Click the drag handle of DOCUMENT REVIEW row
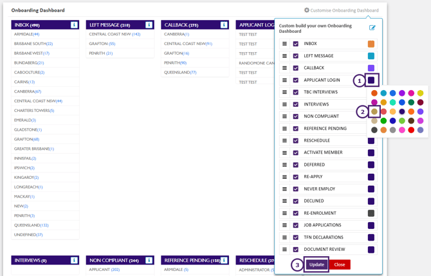 pyautogui.click(x=284, y=250)
